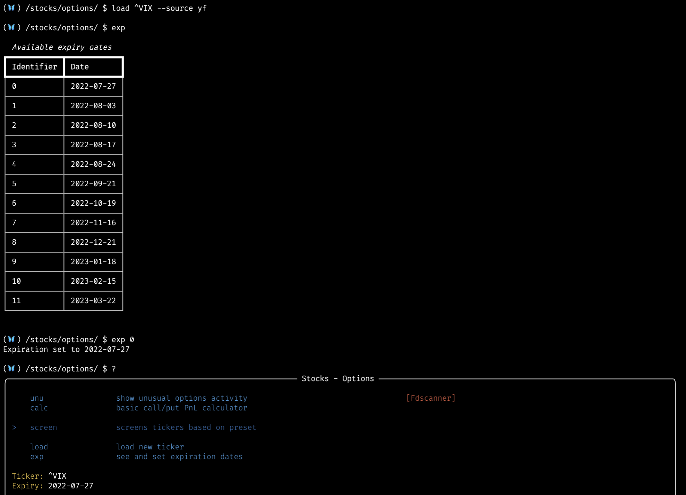Select expiry date 2022-07-27 in the table
This screenshot has height=495, width=686.
[93, 86]
